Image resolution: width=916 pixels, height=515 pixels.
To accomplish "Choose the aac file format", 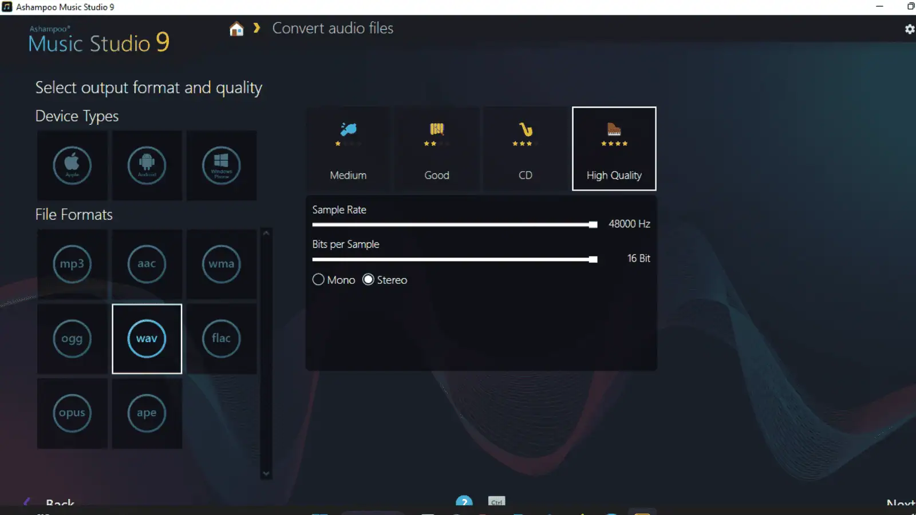I will (x=147, y=264).
